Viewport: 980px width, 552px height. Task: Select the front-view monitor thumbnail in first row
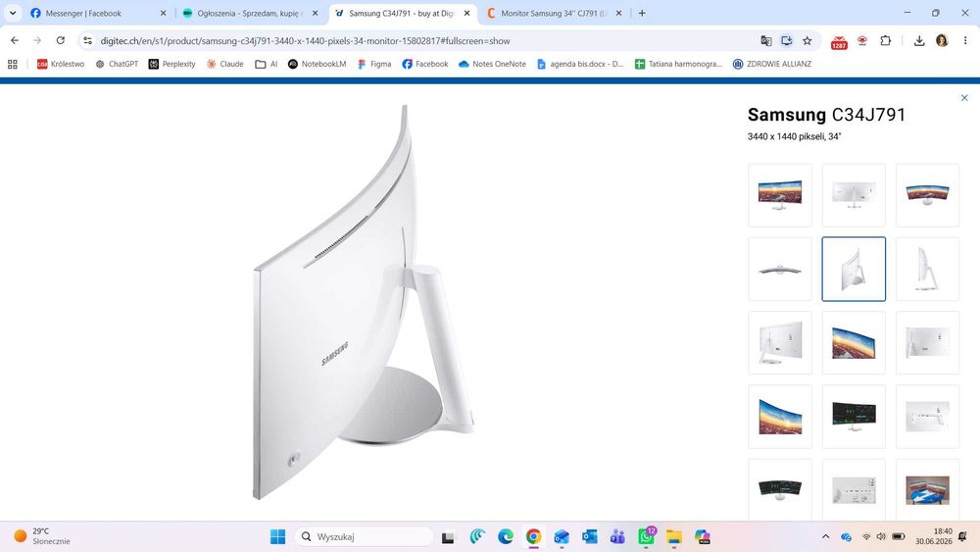[780, 195]
